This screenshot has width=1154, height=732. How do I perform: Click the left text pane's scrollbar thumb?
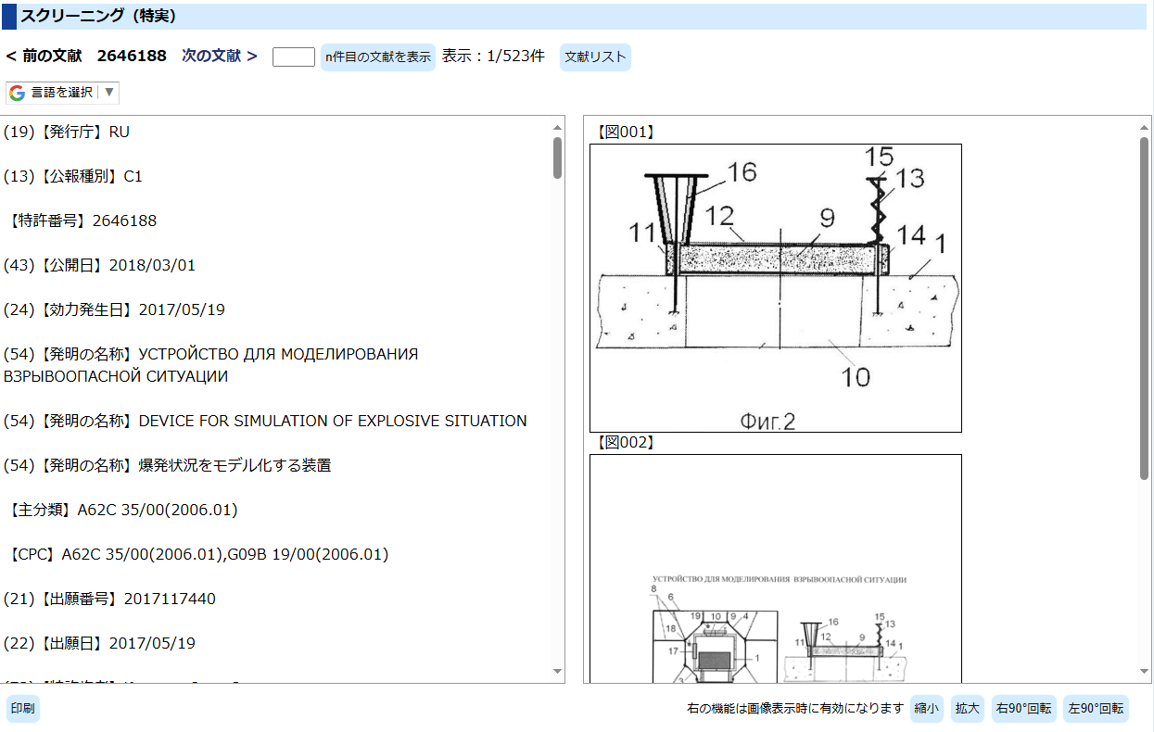[x=557, y=158]
